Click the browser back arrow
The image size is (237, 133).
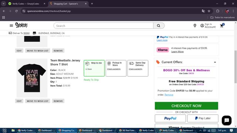click(x=4, y=11)
